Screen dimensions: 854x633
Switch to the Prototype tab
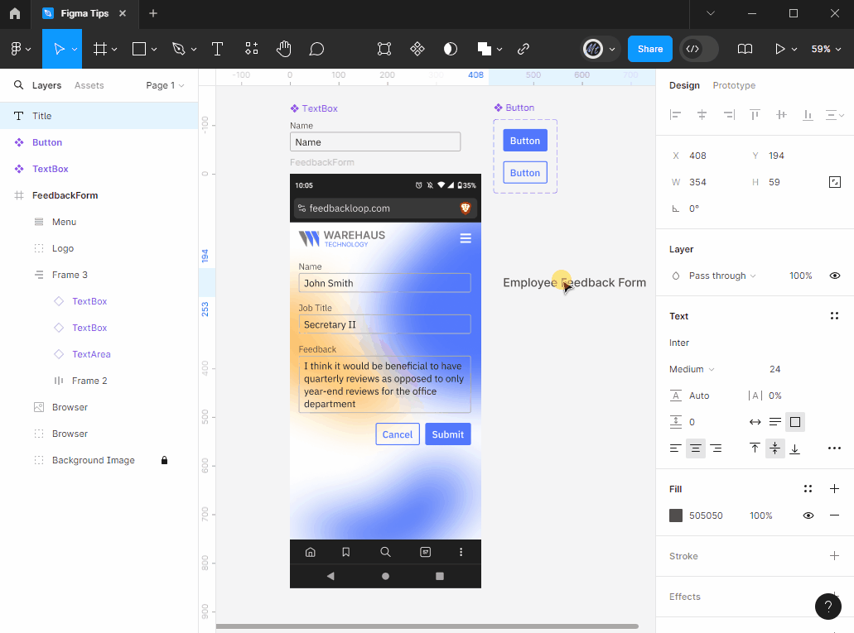734,85
